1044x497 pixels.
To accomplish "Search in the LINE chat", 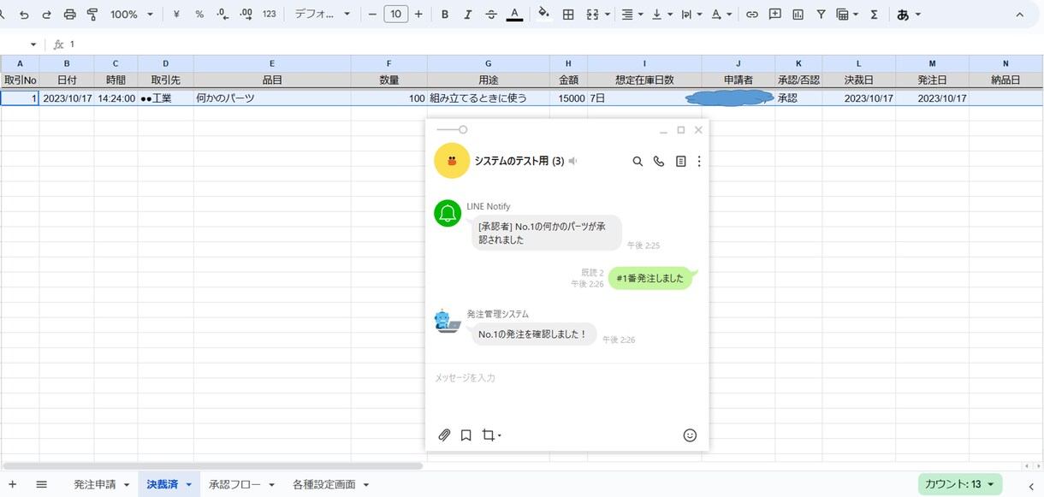I will pos(638,161).
